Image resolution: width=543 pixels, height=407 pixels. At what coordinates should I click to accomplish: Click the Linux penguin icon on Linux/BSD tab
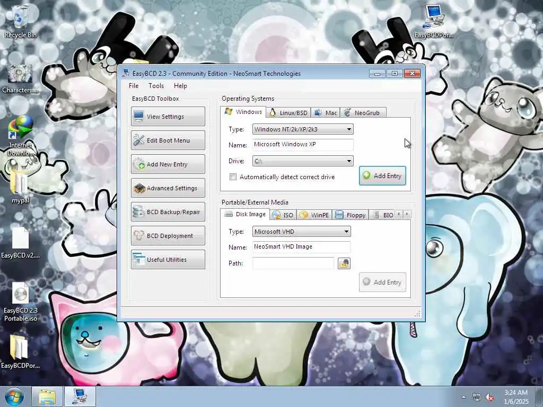pyautogui.click(x=273, y=113)
